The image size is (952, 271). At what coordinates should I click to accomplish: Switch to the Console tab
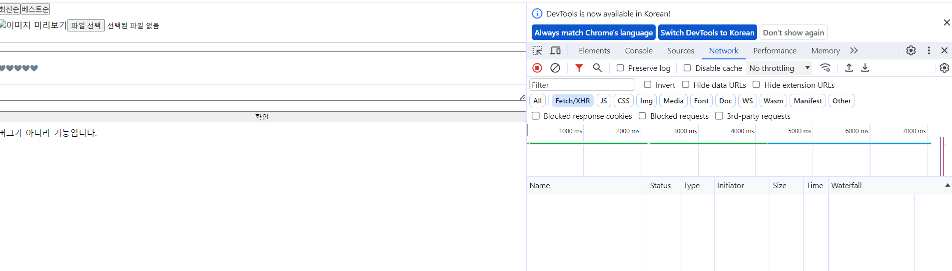click(x=639, y=50)
